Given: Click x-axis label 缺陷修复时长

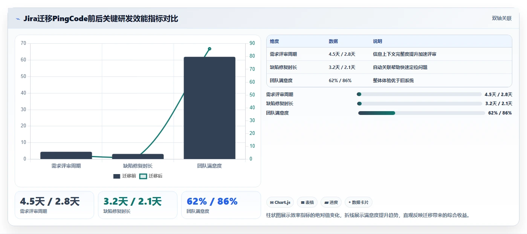Looking at the screenshot, I should click(x=138, y=166).
